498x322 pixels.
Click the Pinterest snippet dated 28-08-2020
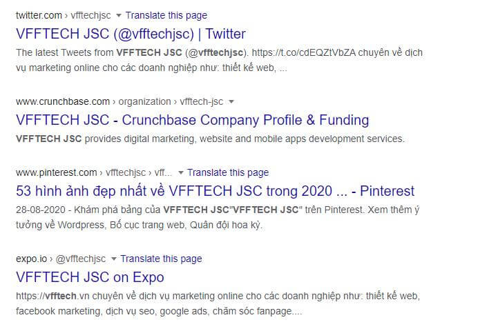point(218,217)
